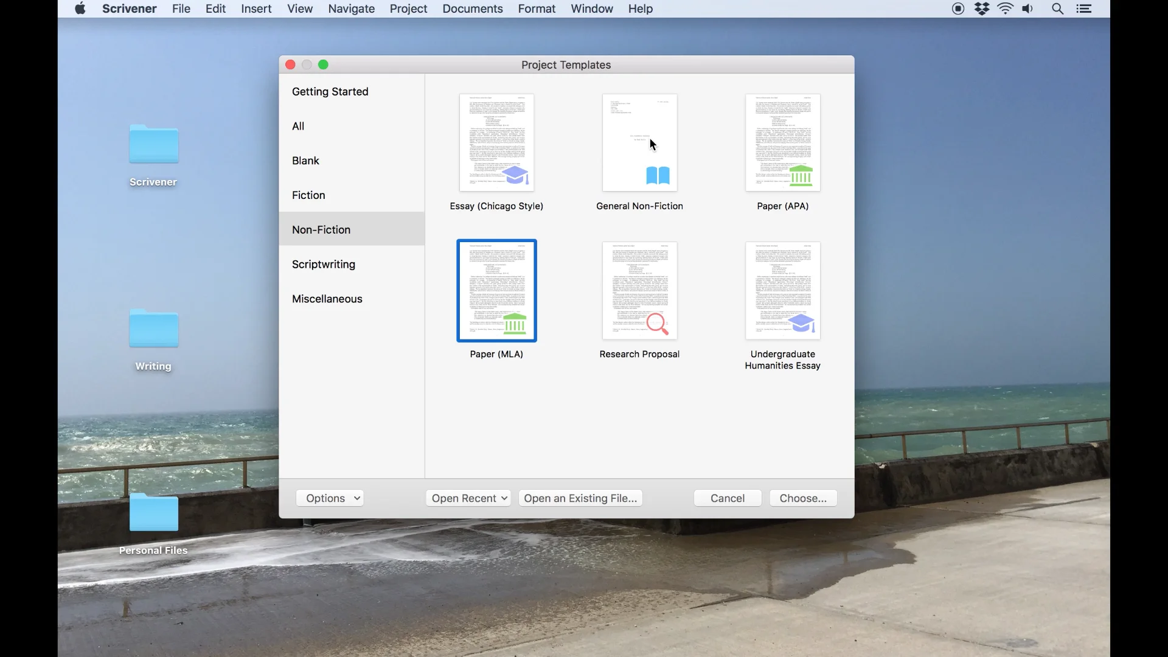Click the screen recording status icon
This screenshot has width=1168, height=657.
tap(958, 9)
